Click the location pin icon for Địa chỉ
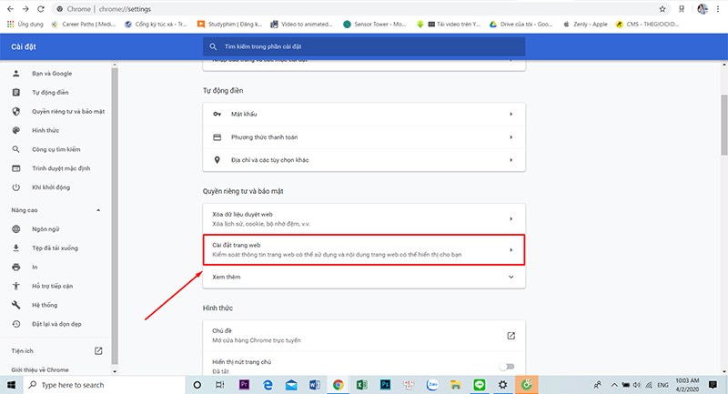 coord(217,159)
